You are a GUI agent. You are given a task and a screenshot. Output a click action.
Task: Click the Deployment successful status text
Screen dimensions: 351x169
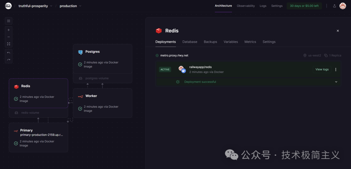(200, 82)
